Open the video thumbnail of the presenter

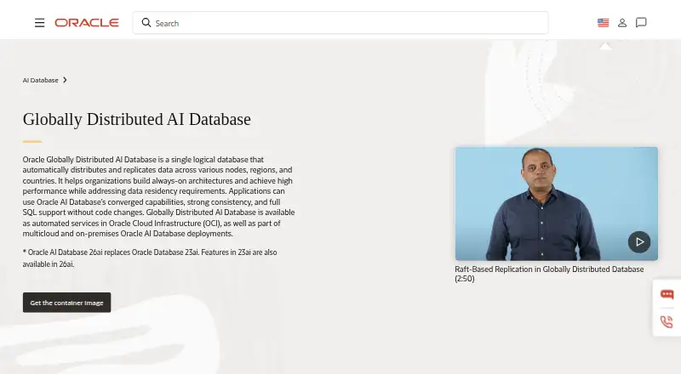point(557,203)
